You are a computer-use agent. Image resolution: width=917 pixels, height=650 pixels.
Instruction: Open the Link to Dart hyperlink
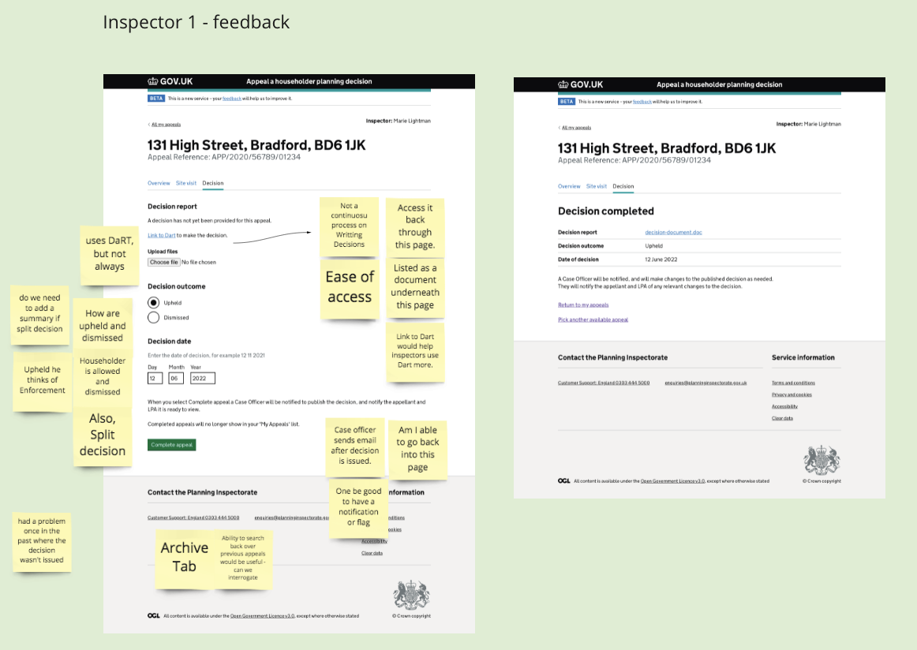click(160, 235)
